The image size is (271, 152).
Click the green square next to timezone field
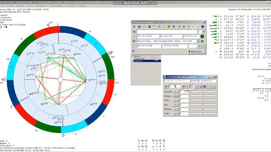click(202, 36)
